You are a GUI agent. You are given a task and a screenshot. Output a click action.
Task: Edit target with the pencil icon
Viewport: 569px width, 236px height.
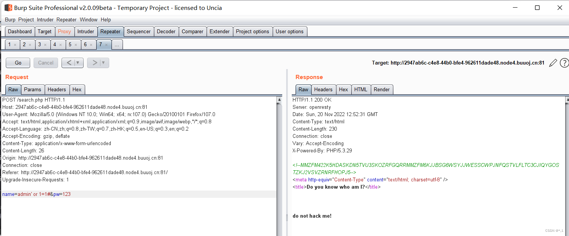point(553,63)
